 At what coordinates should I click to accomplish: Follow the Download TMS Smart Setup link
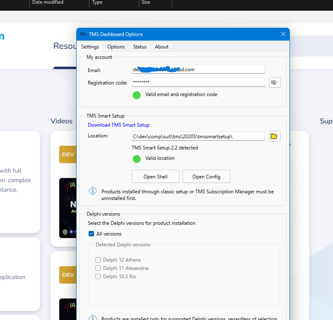pyautogui.click(x=118, y=125)
